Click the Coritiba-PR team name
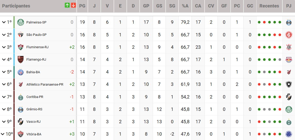This screenshot has width=295, height=140. tap(35, 97)
